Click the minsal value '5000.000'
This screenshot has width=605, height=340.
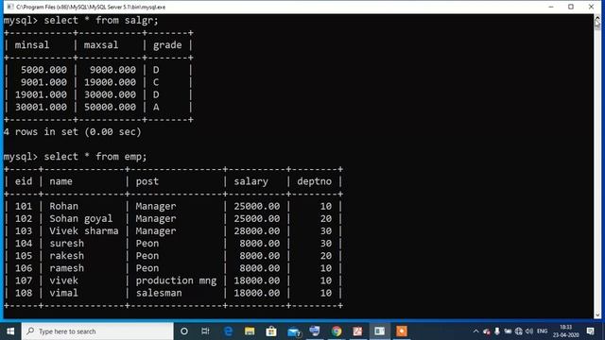[43, 70]
